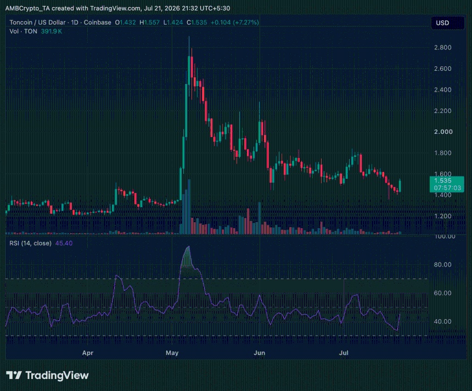Click the low value L1.424
The height and width of the screenshot is (391, 472).
tap(173, 22)
